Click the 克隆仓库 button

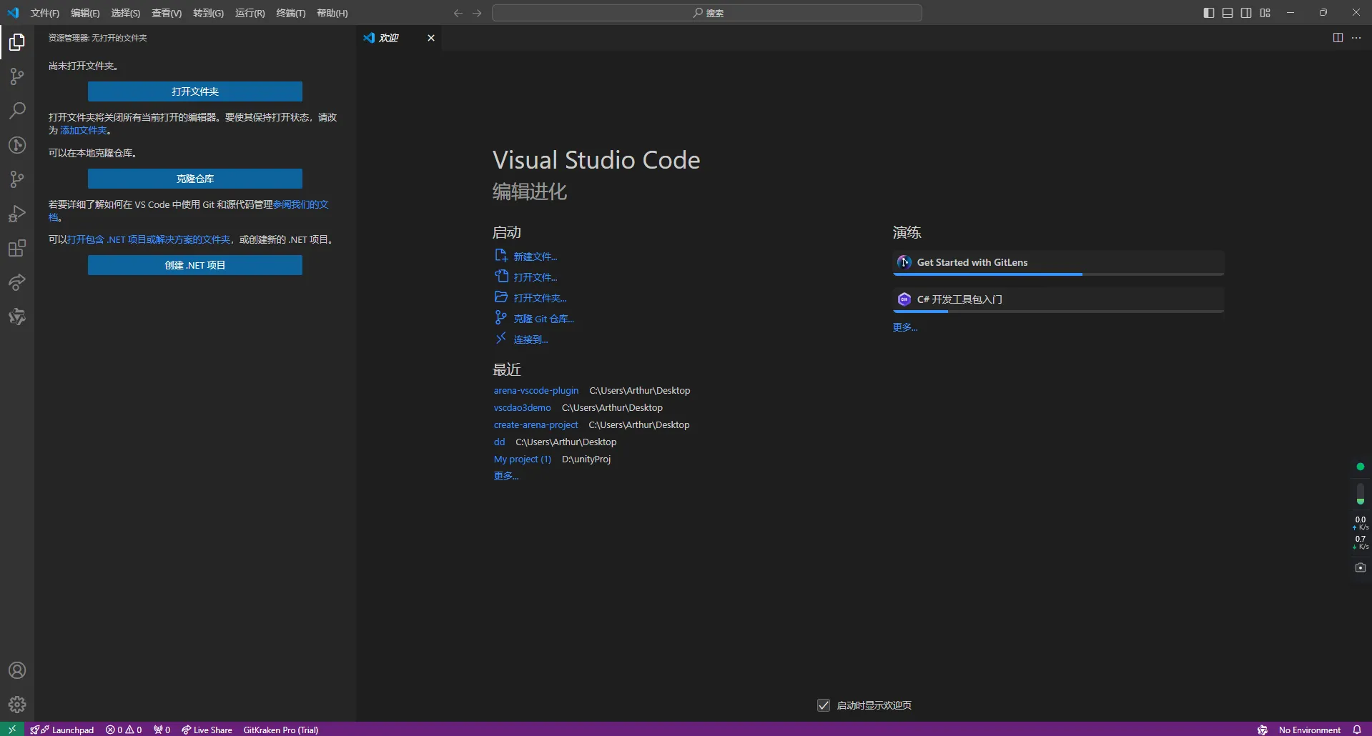pyautogui.click(x=194, y=179)
